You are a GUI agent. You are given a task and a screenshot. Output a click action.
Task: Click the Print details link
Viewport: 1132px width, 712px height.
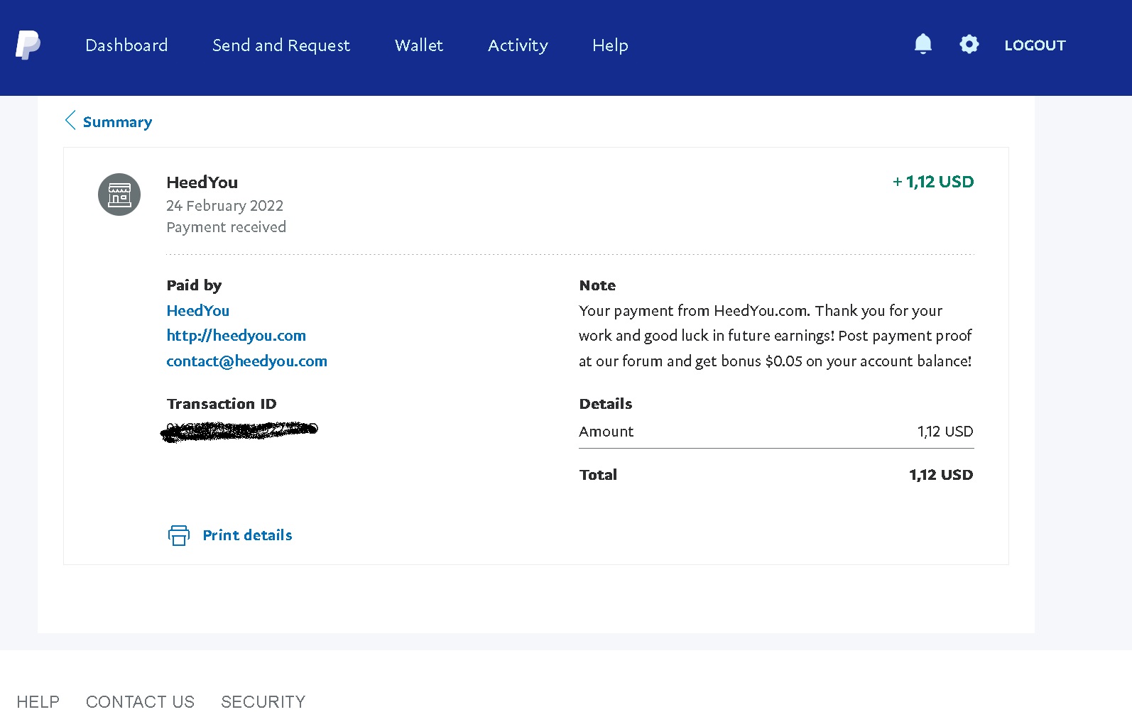(247, 535)
